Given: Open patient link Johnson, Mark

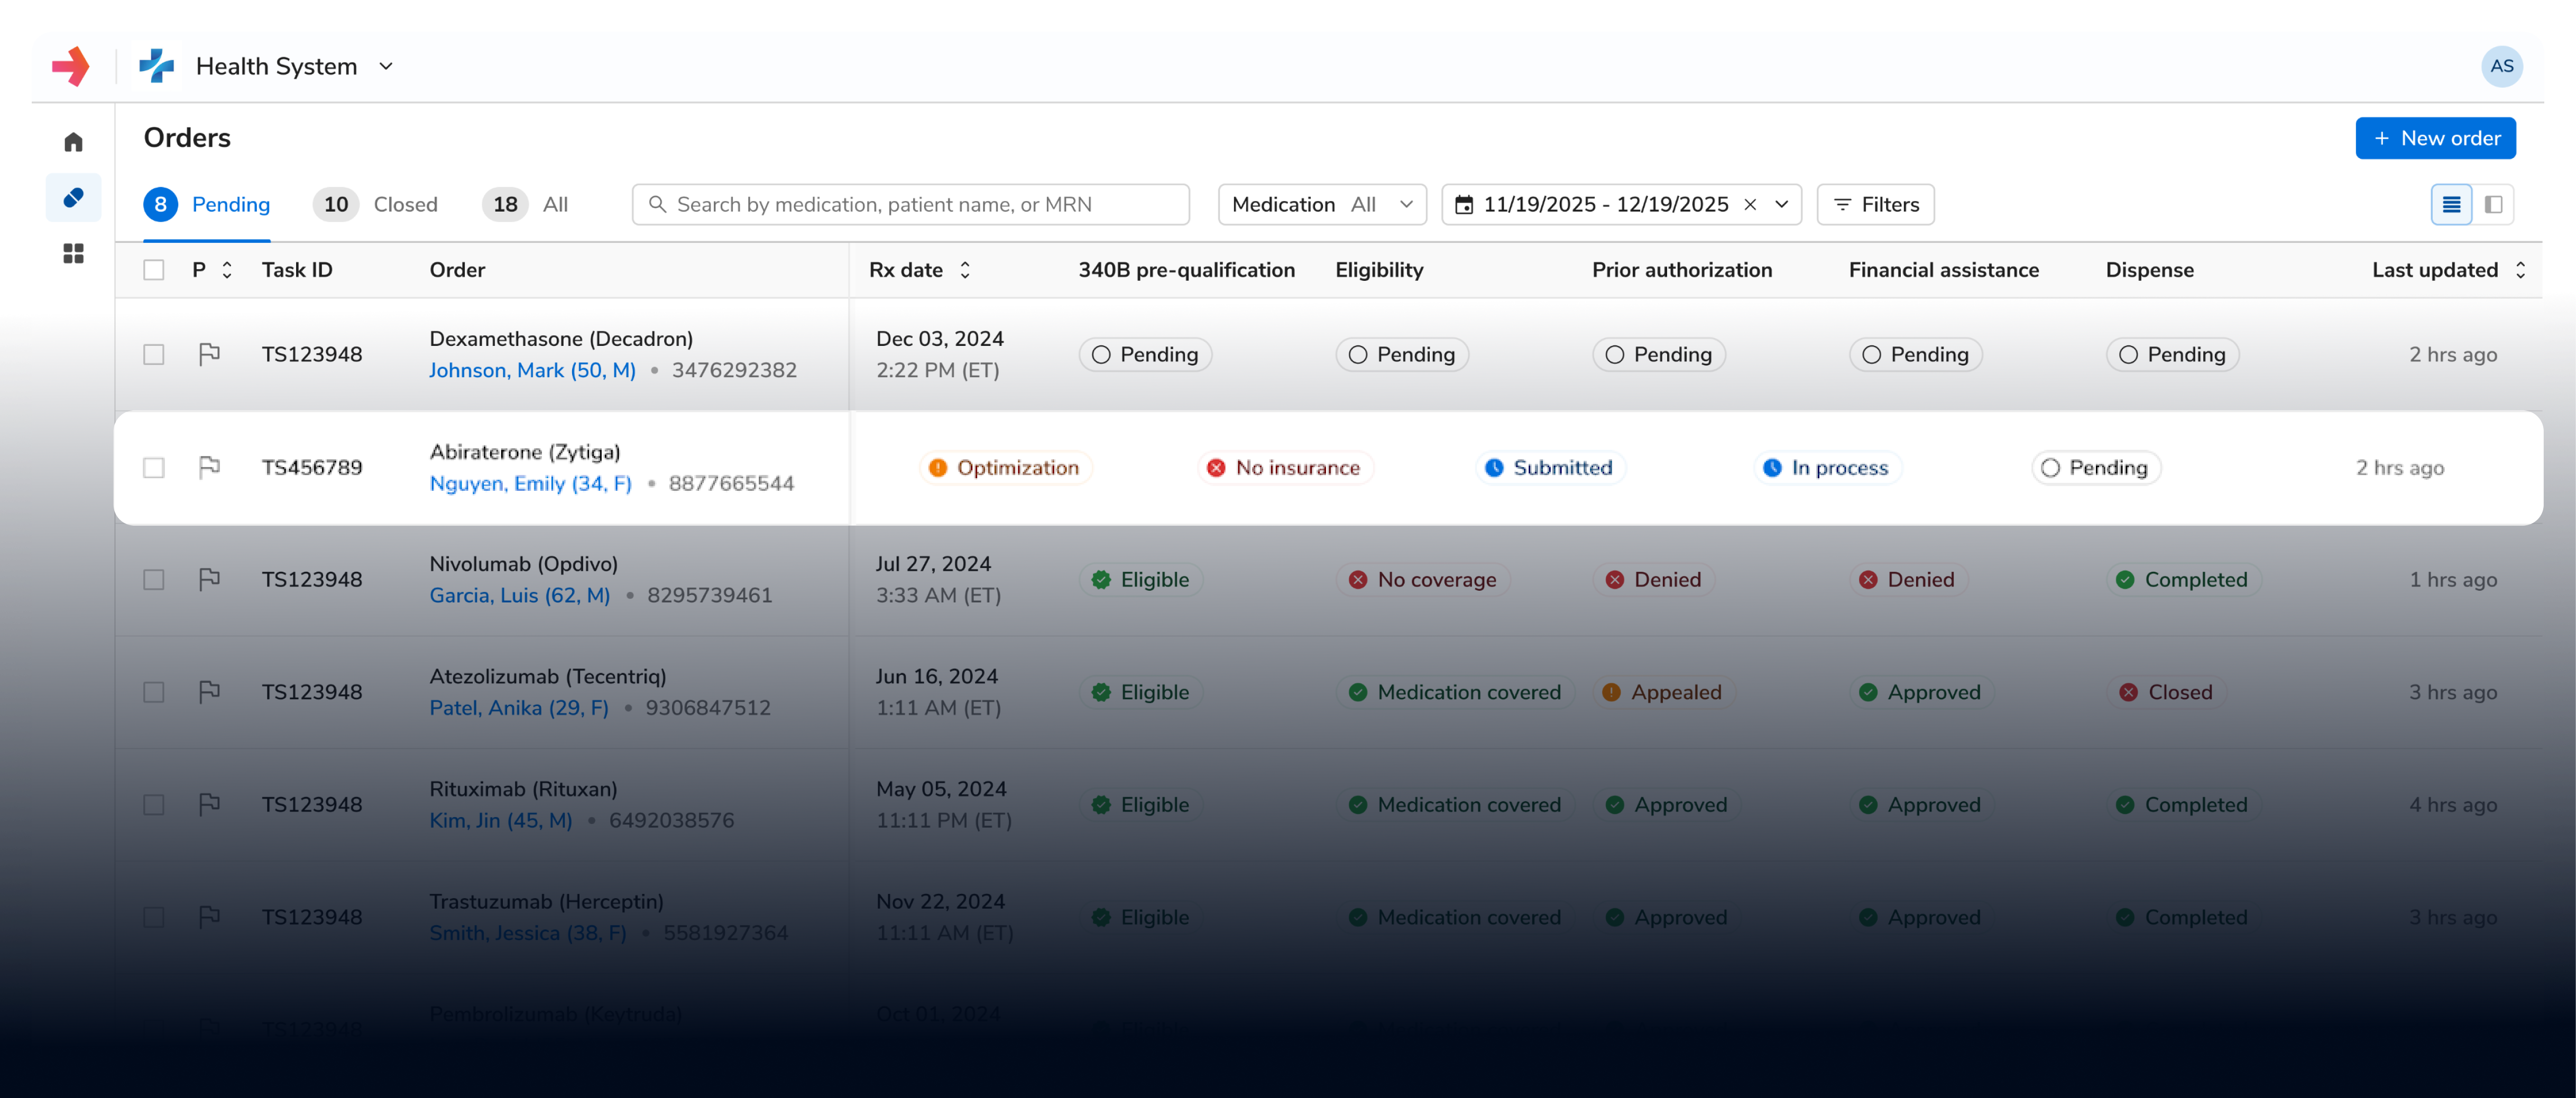Looking at the screenshot, I should tap(532, 370).
